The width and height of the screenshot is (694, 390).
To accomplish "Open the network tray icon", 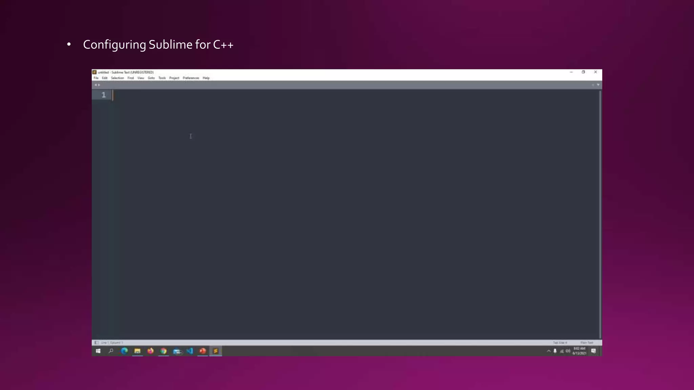I will click(562, 351).
